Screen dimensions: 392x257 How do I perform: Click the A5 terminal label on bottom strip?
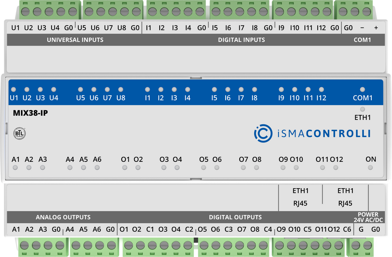point(83,229)
